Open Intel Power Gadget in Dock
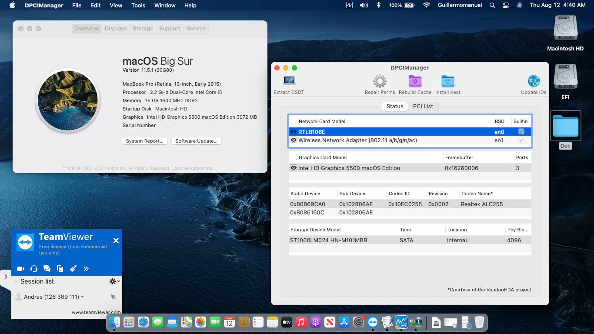 (401, 322)
